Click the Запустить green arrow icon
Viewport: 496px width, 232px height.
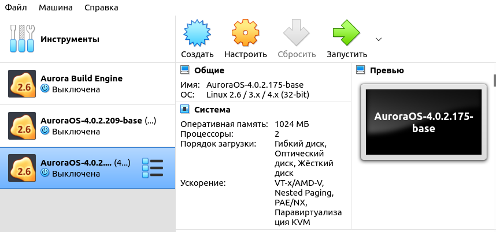[346, 33]
